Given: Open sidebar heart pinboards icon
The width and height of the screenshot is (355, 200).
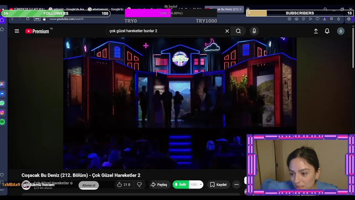Looking at the screenshot, I should pyautogui.click(x=2, y=175).
